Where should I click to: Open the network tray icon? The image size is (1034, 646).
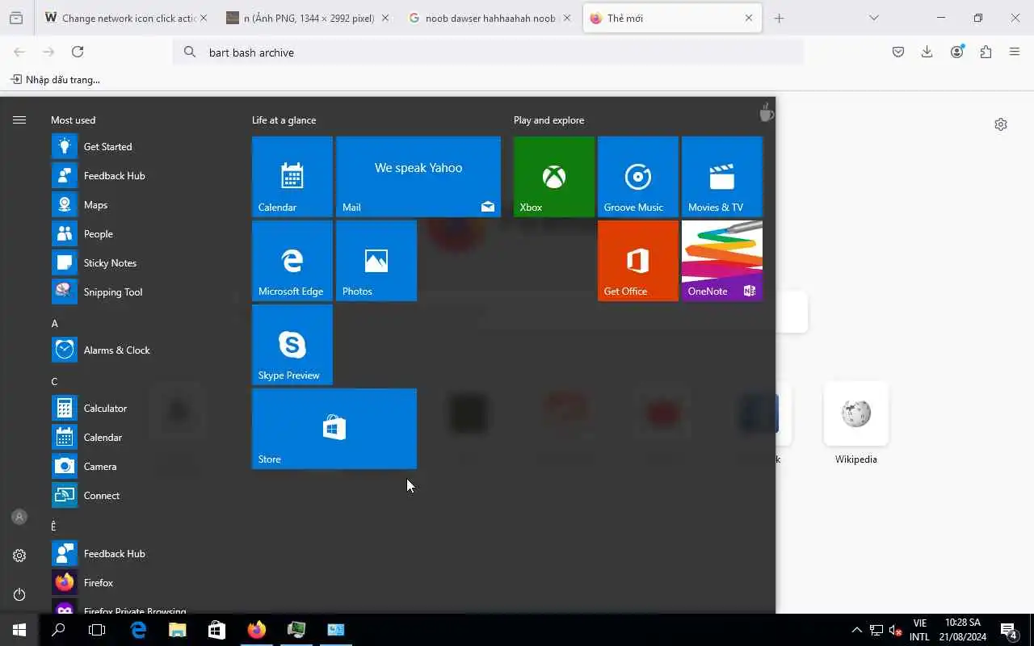coord(876,630)
